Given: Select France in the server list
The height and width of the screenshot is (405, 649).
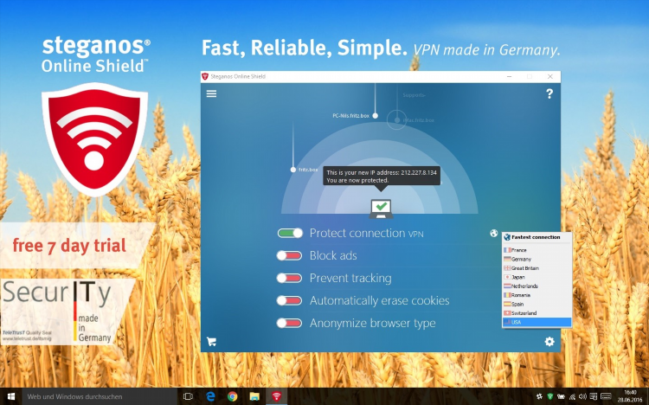Looking at the screenshot, I should pyautogui.click(x=537, y=250).
